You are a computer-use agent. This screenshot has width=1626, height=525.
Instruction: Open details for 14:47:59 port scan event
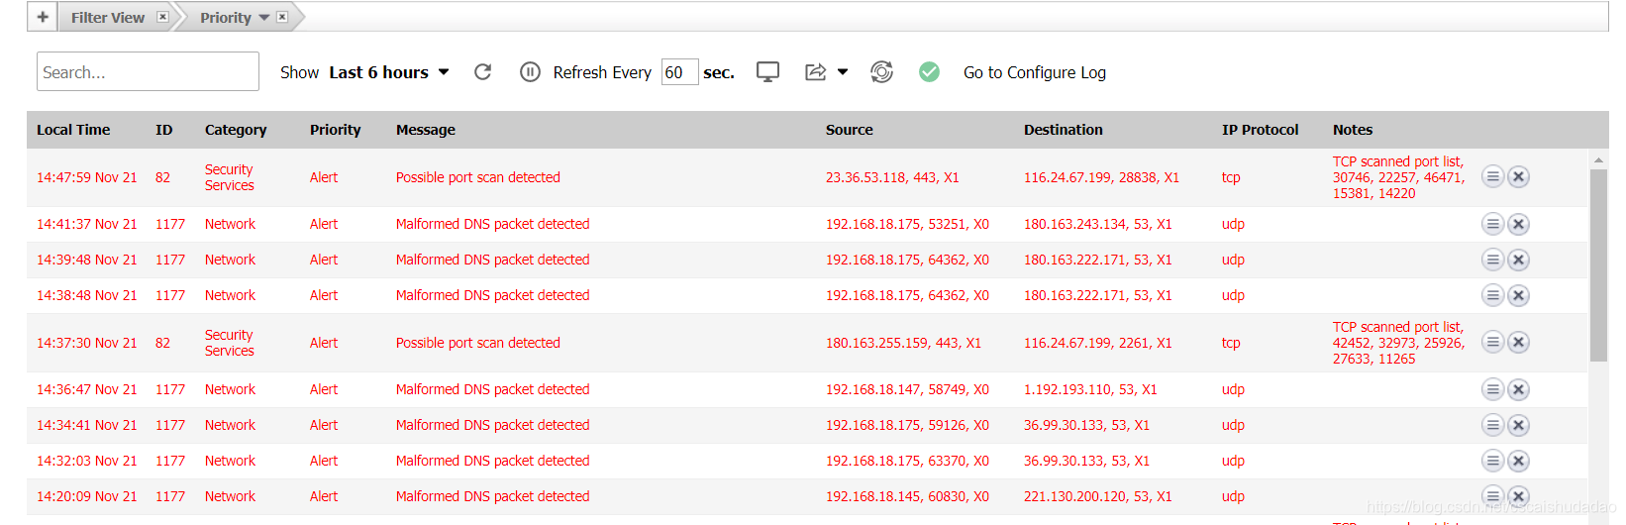1492,176
